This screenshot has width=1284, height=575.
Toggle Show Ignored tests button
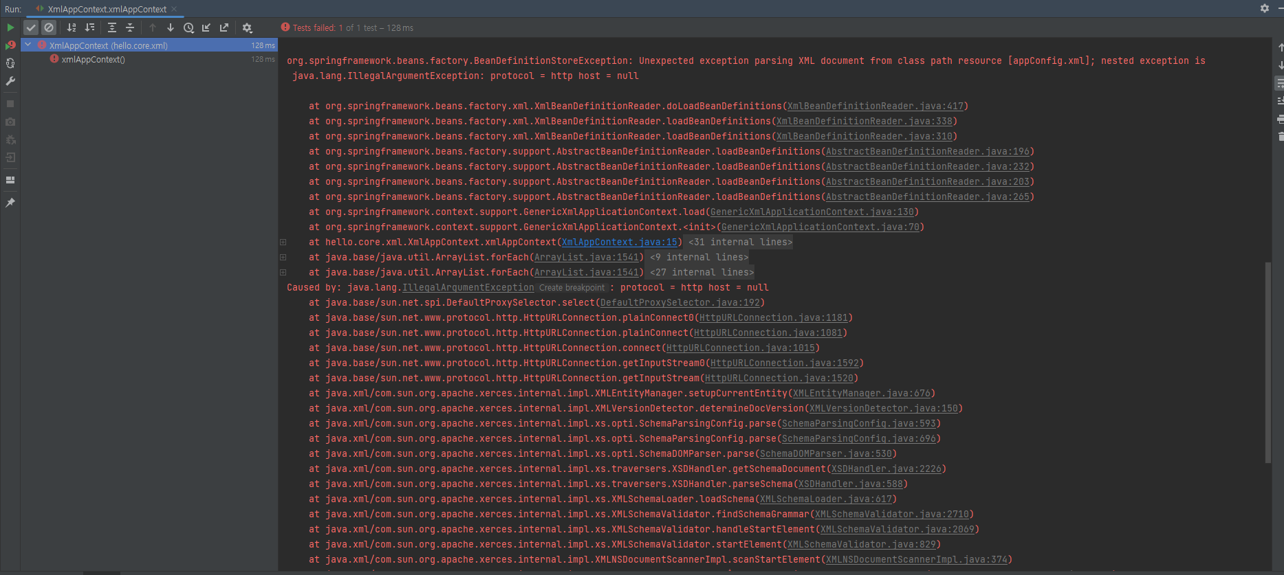(49, 27)
